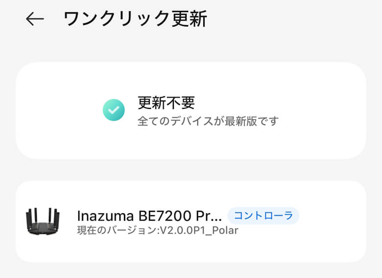
Task: Click the gray gap between the two cards
Action: click(191, 170)
